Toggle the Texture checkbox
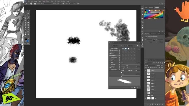 tap(110, 54)
